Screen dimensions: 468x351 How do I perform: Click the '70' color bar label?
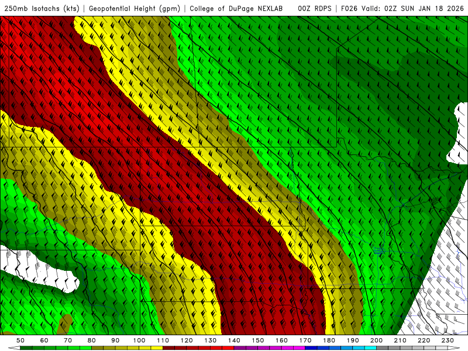[68, 340]
